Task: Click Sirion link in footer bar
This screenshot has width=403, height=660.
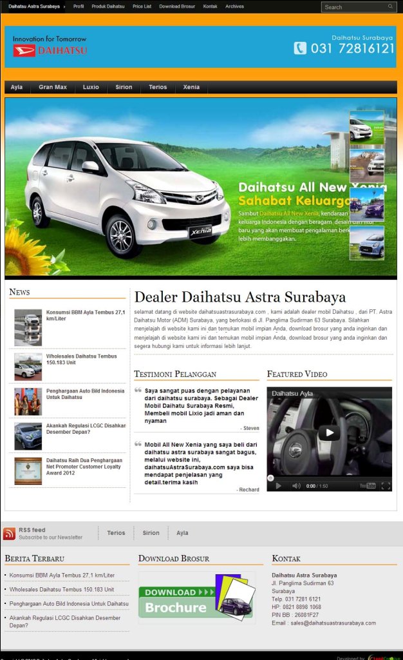Action: click(151, 533)
